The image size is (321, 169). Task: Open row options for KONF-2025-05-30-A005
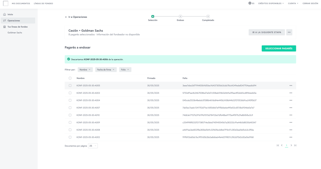click(x=291, y=85)
